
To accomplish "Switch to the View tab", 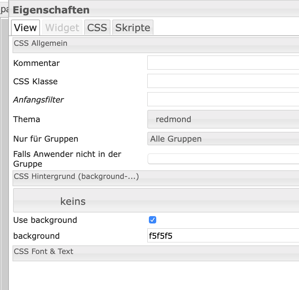I will click(x=25, y=28).
